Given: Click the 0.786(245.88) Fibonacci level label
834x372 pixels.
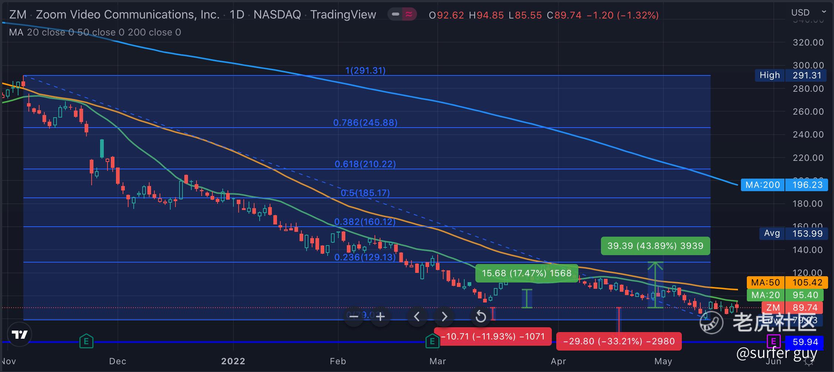Looking at the screenshot, I should click(x=365, y=123).
